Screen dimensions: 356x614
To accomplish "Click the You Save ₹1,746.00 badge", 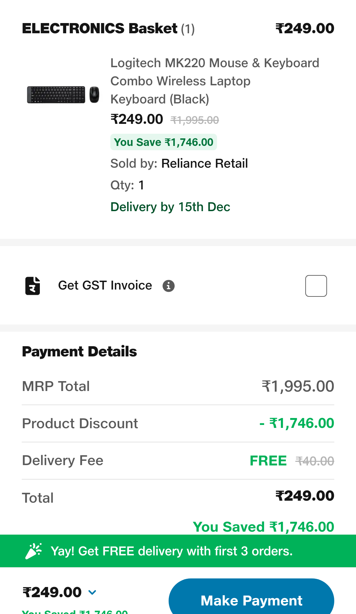I will coord(163,142).
